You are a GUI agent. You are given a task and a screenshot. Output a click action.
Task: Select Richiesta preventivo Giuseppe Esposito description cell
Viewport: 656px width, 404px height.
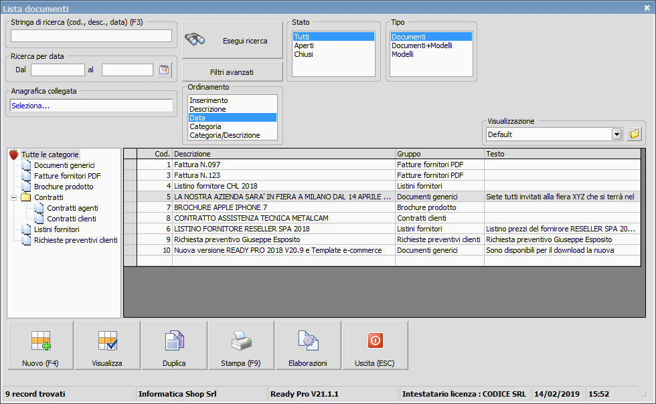284,239
